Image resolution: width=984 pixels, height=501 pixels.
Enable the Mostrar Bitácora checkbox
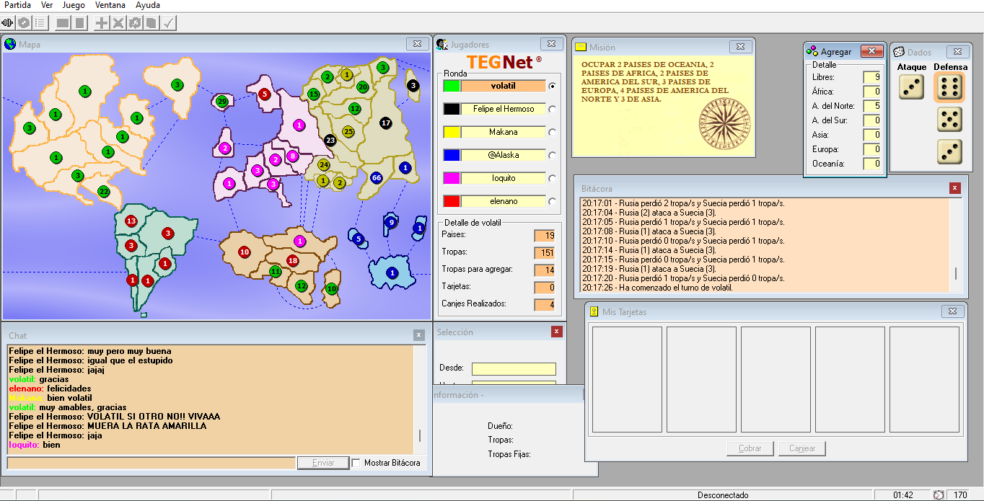click(356, 463)
